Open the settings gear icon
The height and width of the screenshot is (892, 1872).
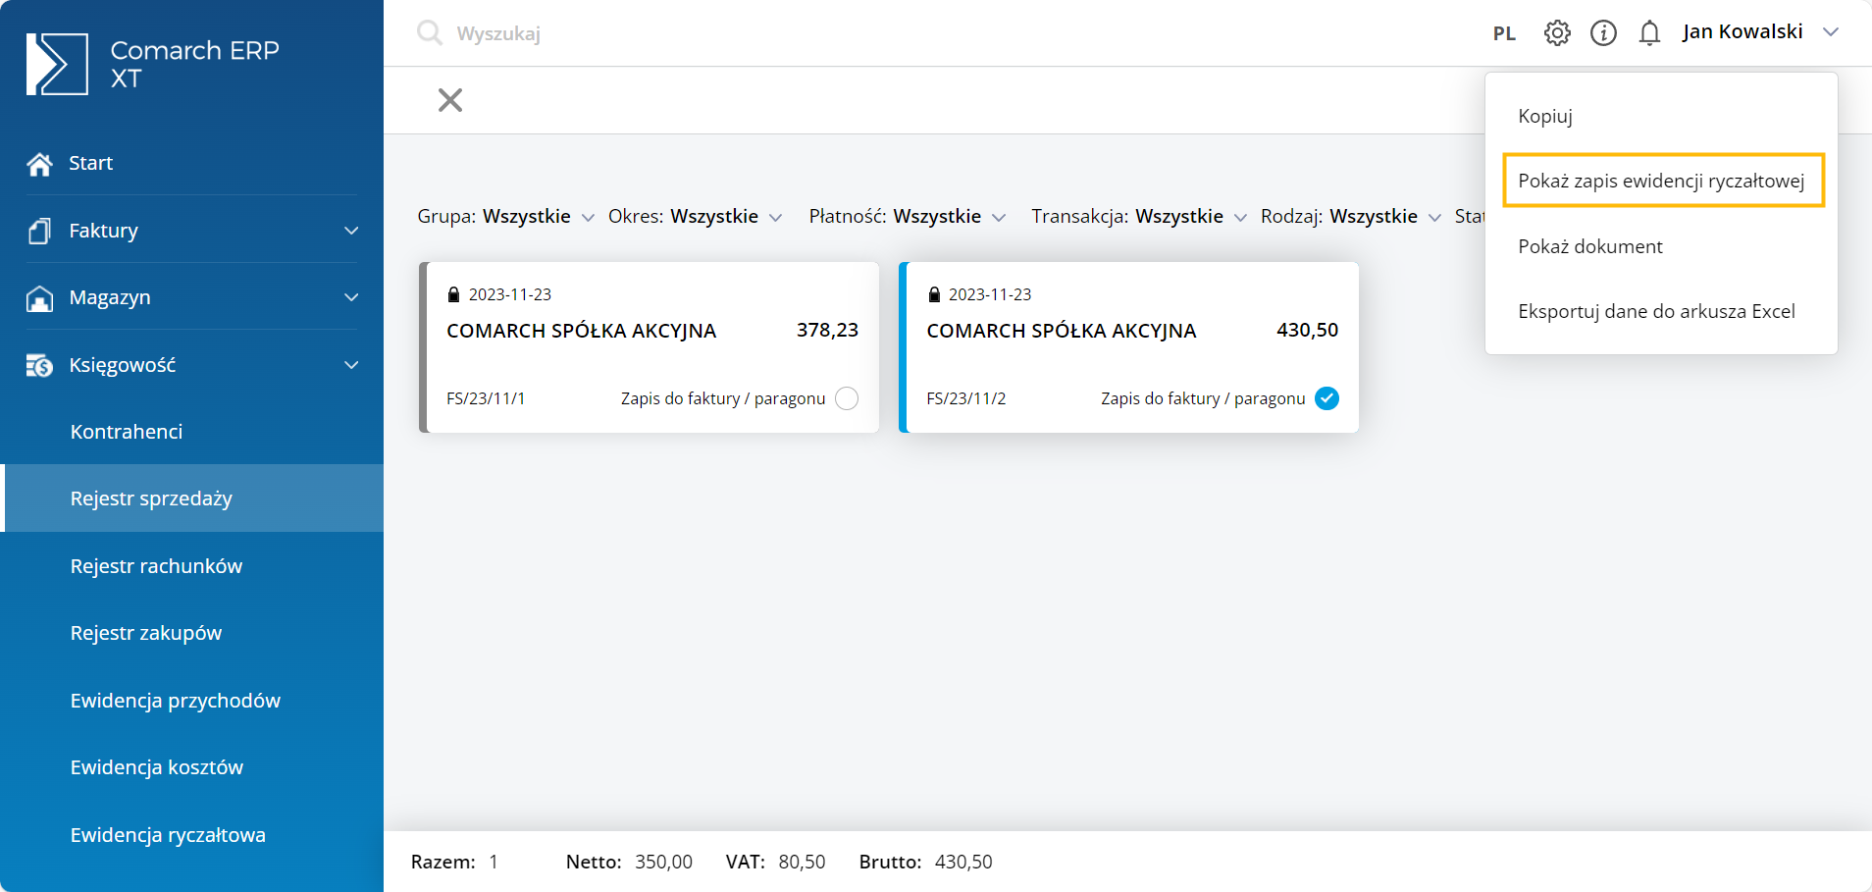click(x=1557, y=33)
